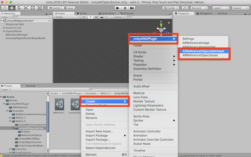251x157 pixels.
Task: Lock the Hierarchy panel
Action: pos(46,14)
